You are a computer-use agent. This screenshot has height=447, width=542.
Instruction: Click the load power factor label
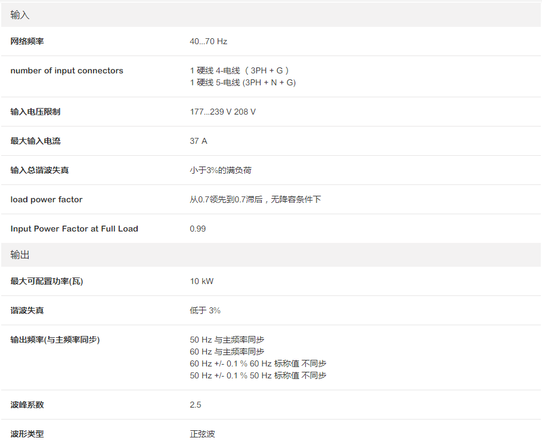coord(47,199)
